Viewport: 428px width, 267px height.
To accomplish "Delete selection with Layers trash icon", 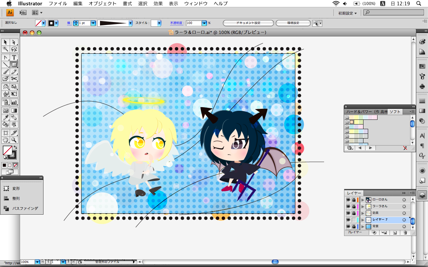I will pos(405,233).
